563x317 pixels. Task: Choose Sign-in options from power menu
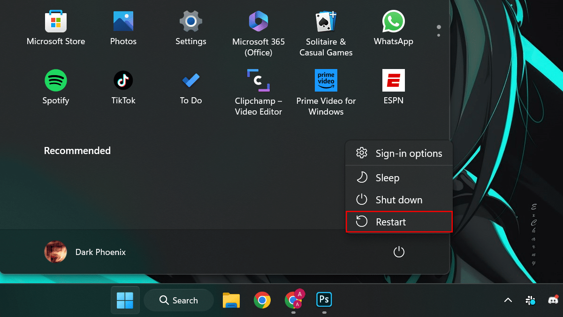pyautogui.click(x=399, y=154)
